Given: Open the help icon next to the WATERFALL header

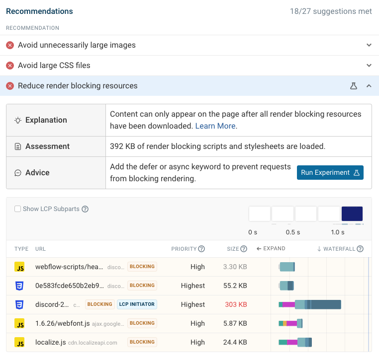Looking at the screenshot, I should [360, 249].
